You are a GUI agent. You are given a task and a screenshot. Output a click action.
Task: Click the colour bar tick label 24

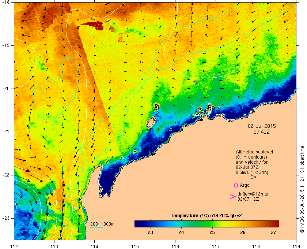181,233
